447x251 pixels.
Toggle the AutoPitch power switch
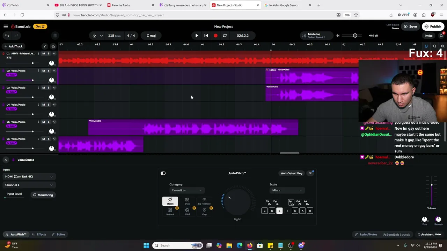coord(163,173)
